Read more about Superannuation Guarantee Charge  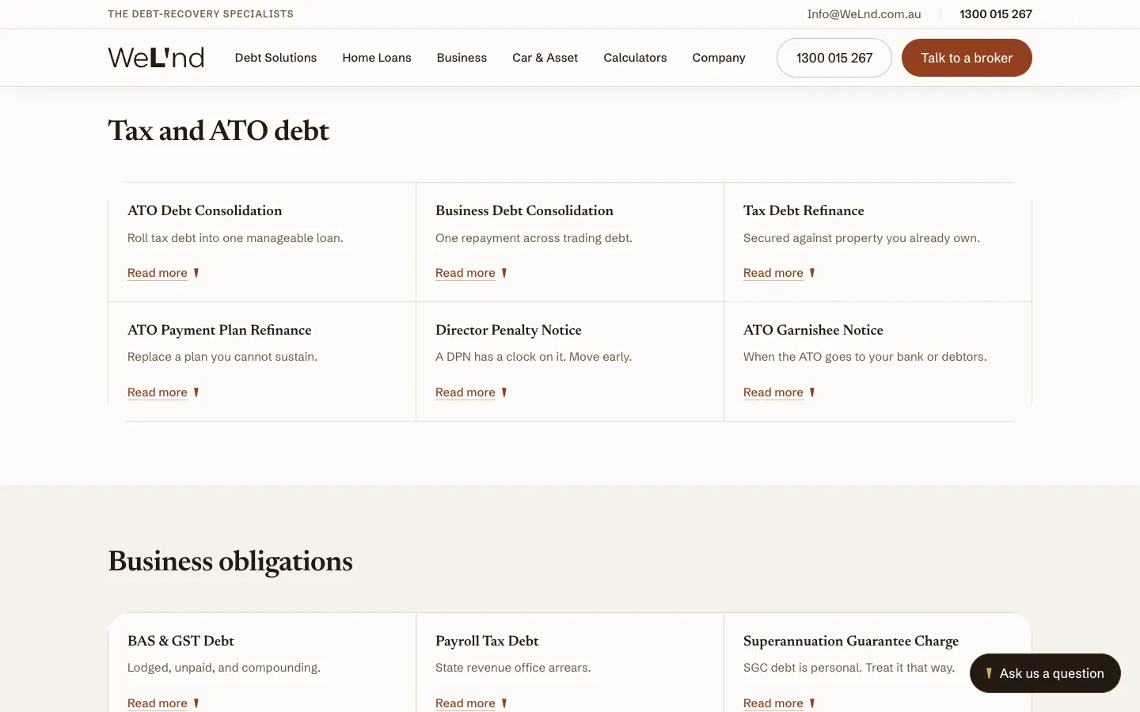click(x=779, y=703)
